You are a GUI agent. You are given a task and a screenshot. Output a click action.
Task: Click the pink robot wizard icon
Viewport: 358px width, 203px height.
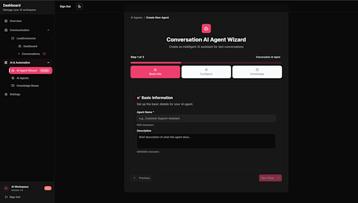click(206, 28)
